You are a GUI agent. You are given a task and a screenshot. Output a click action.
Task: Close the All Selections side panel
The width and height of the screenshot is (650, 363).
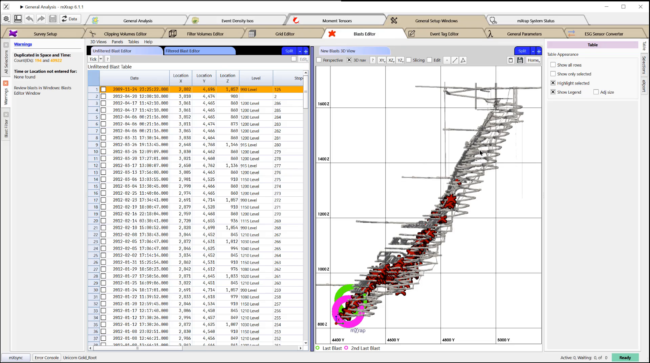(x=6, y=45)
